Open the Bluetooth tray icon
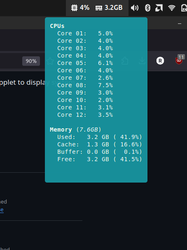 click(x=147, y=8)
